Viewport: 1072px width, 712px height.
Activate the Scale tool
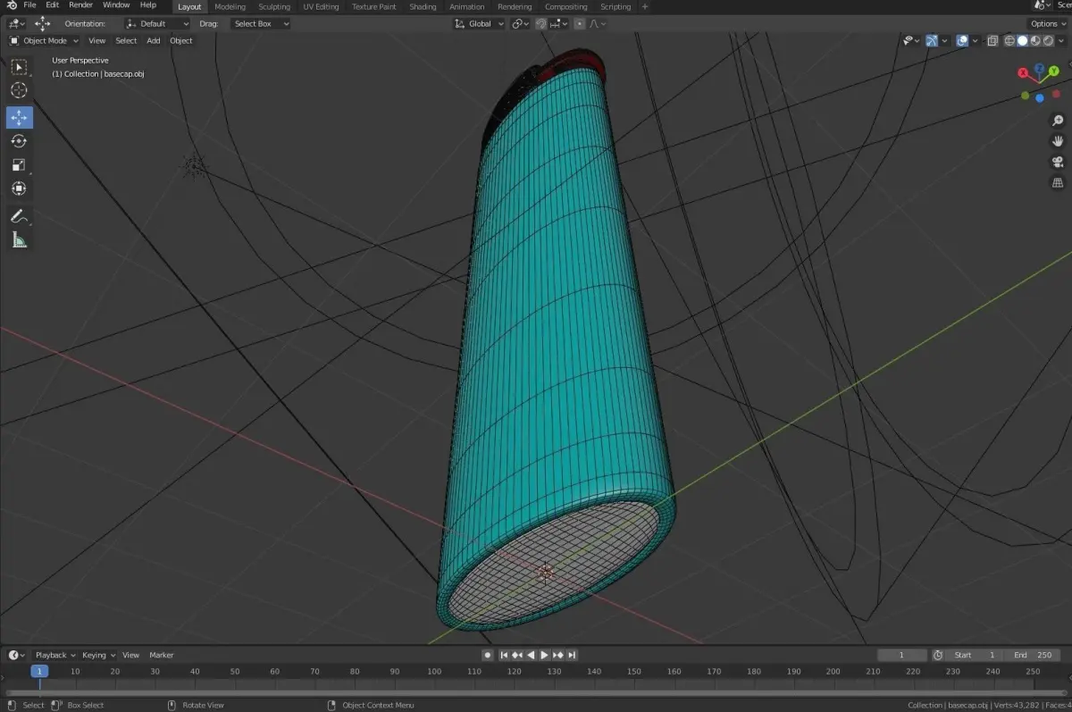[x=19, y=164]
